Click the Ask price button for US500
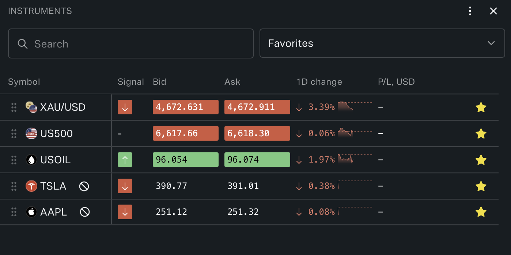Viewport: 511px width, 255px height. coord(257,133)
